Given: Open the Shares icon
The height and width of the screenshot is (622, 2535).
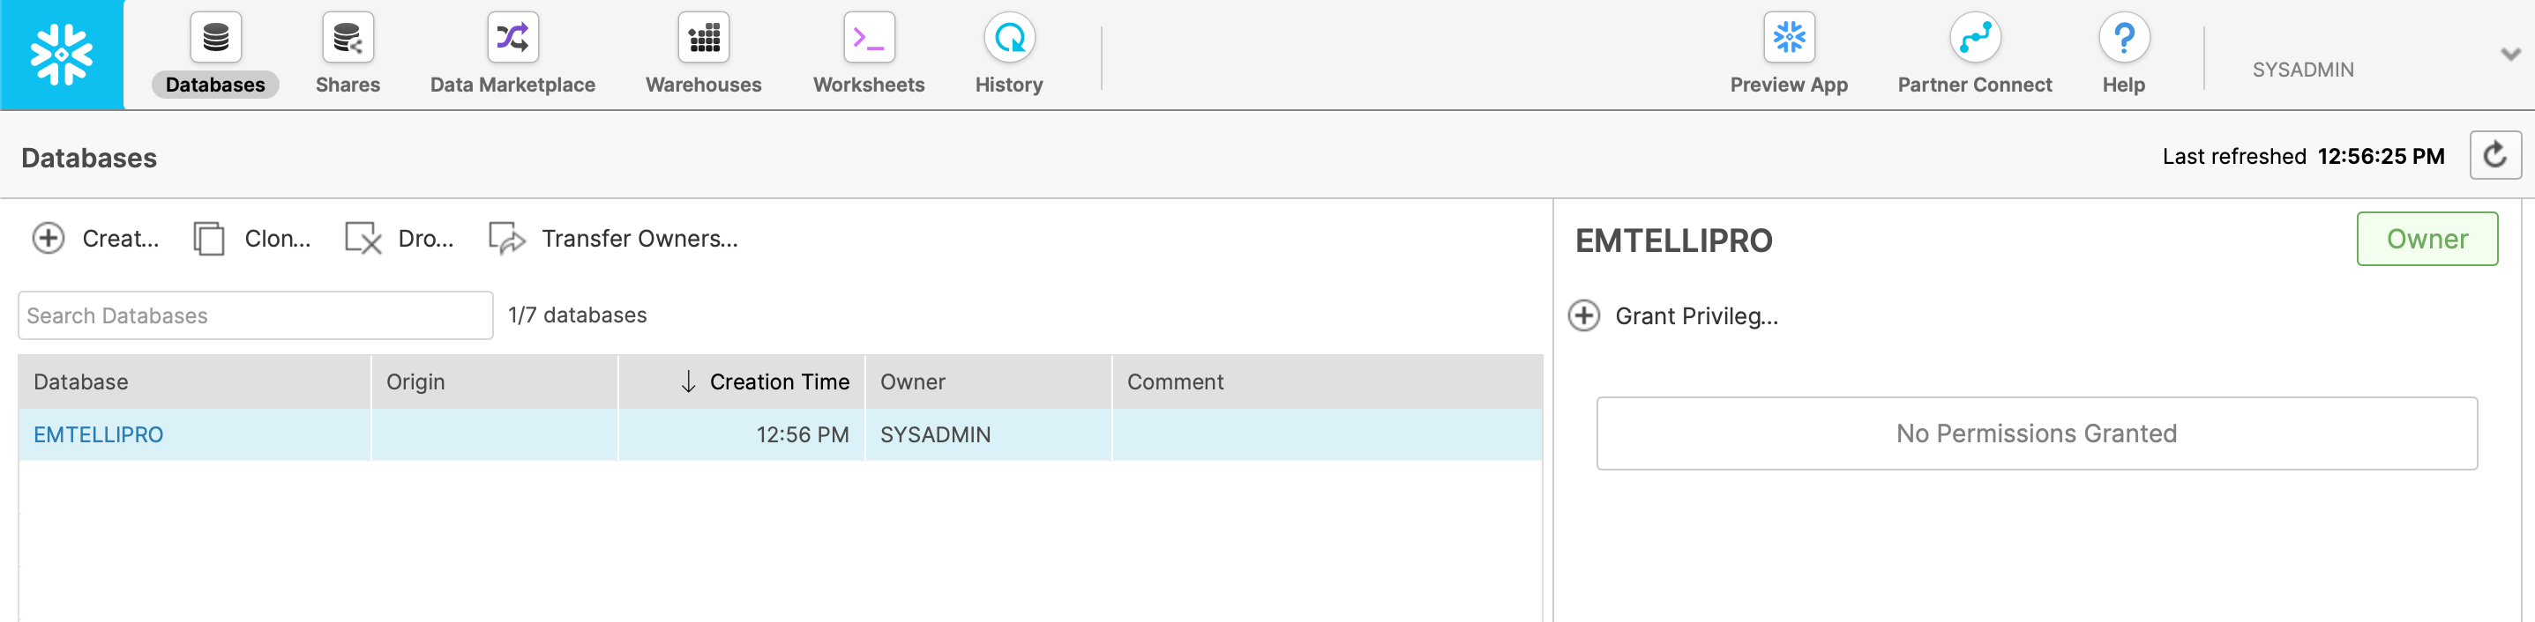Looking at the screenshot, I should pos(348,37).
